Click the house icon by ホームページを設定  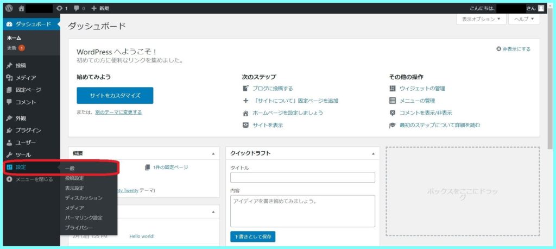coord(245,113)
